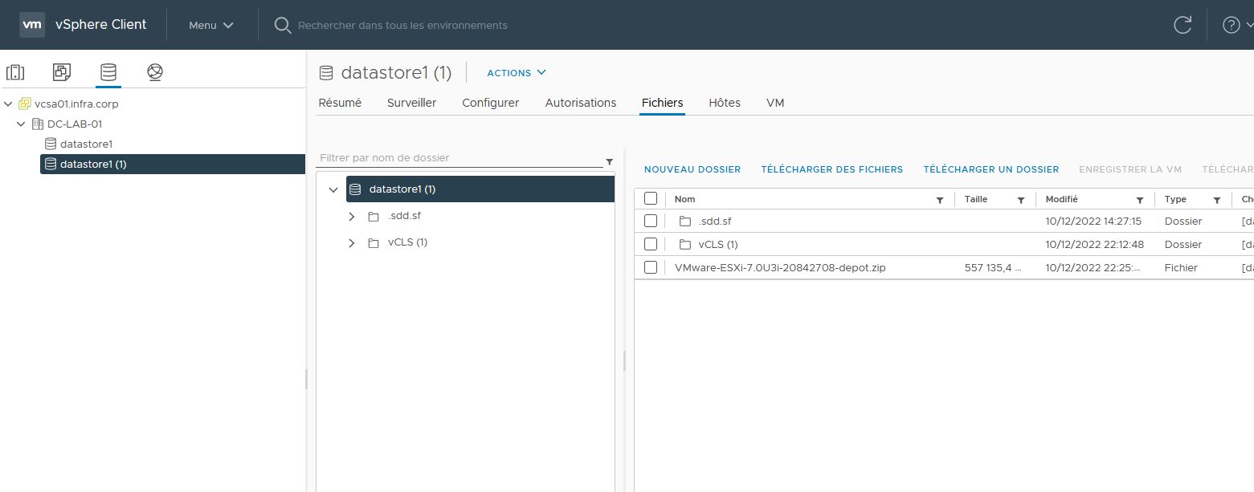1254x492 pixels.
Task: Select the Storage inventory icon
Action: (x=108, y=72)
